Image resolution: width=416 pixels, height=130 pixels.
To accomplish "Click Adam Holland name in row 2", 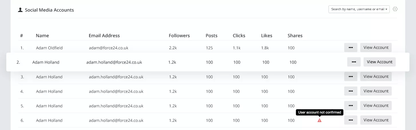I will (46, 62).
